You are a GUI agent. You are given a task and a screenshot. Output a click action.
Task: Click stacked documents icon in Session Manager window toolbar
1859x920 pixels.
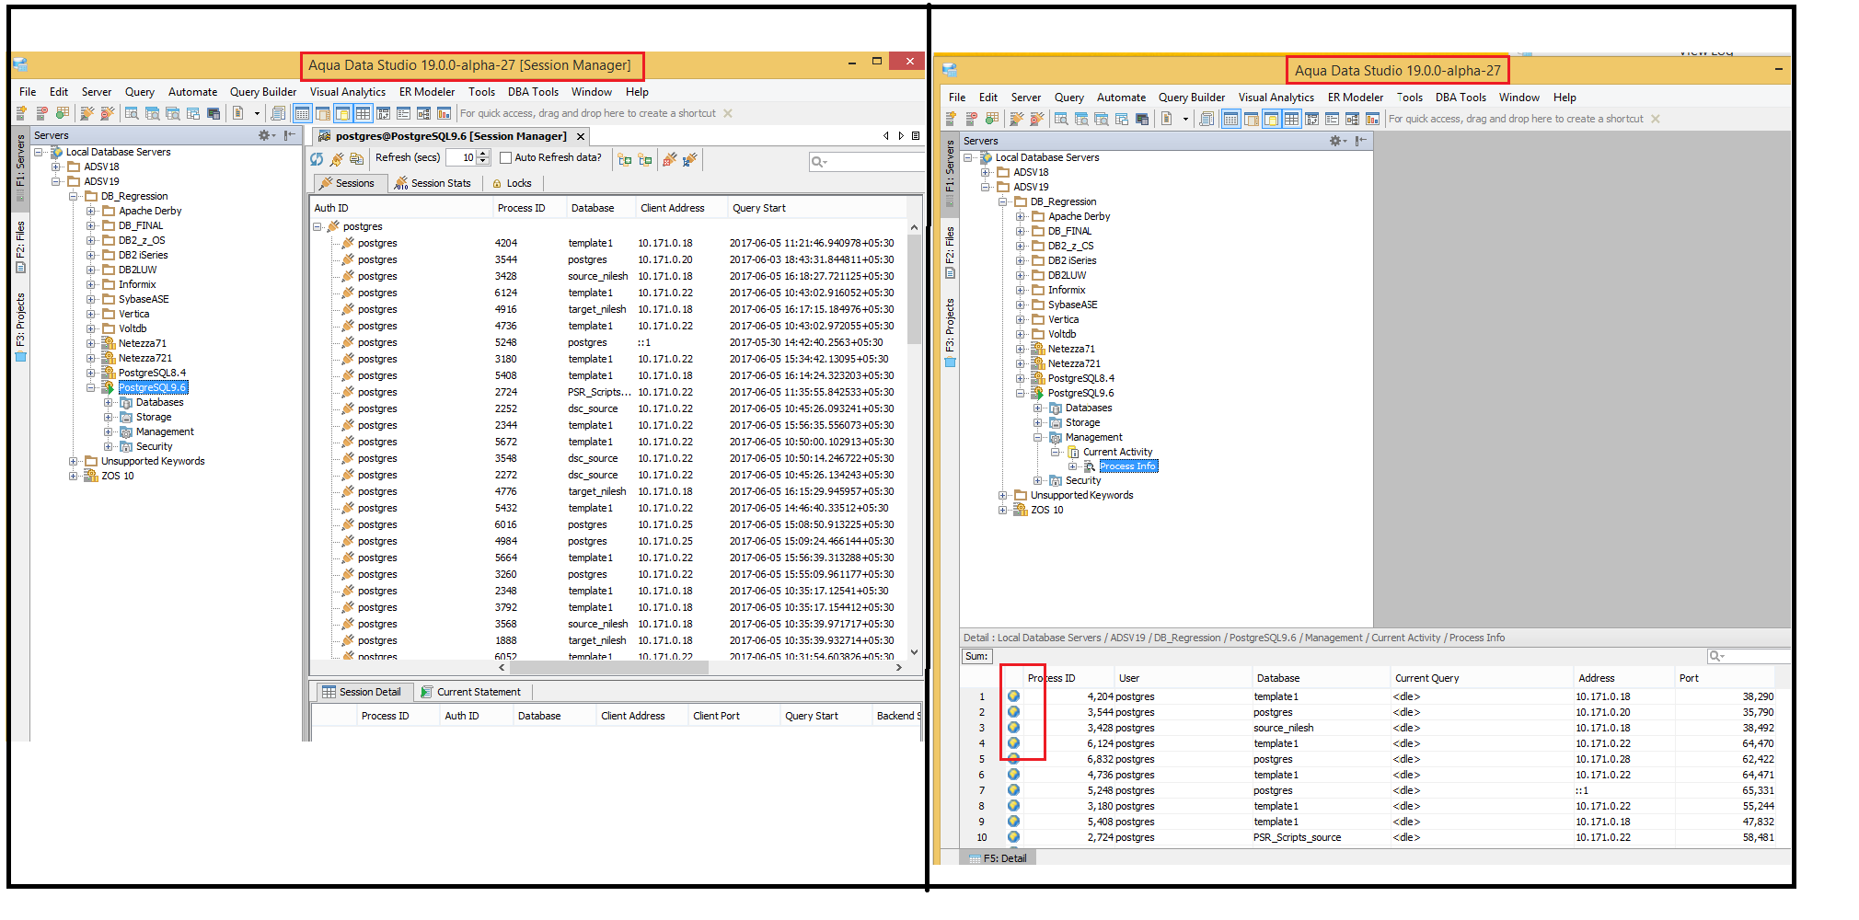[x=278, y=113]
